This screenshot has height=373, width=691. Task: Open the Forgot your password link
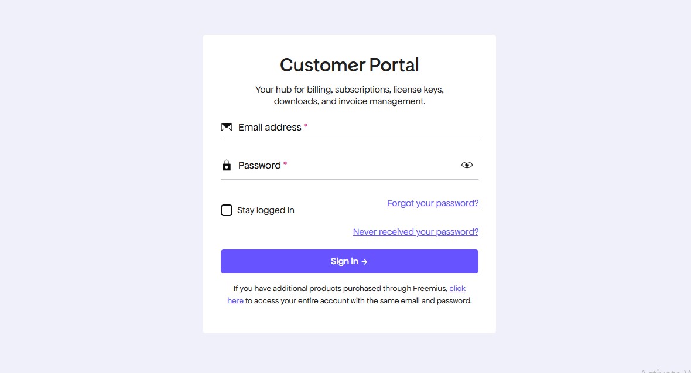coord(433,203)
